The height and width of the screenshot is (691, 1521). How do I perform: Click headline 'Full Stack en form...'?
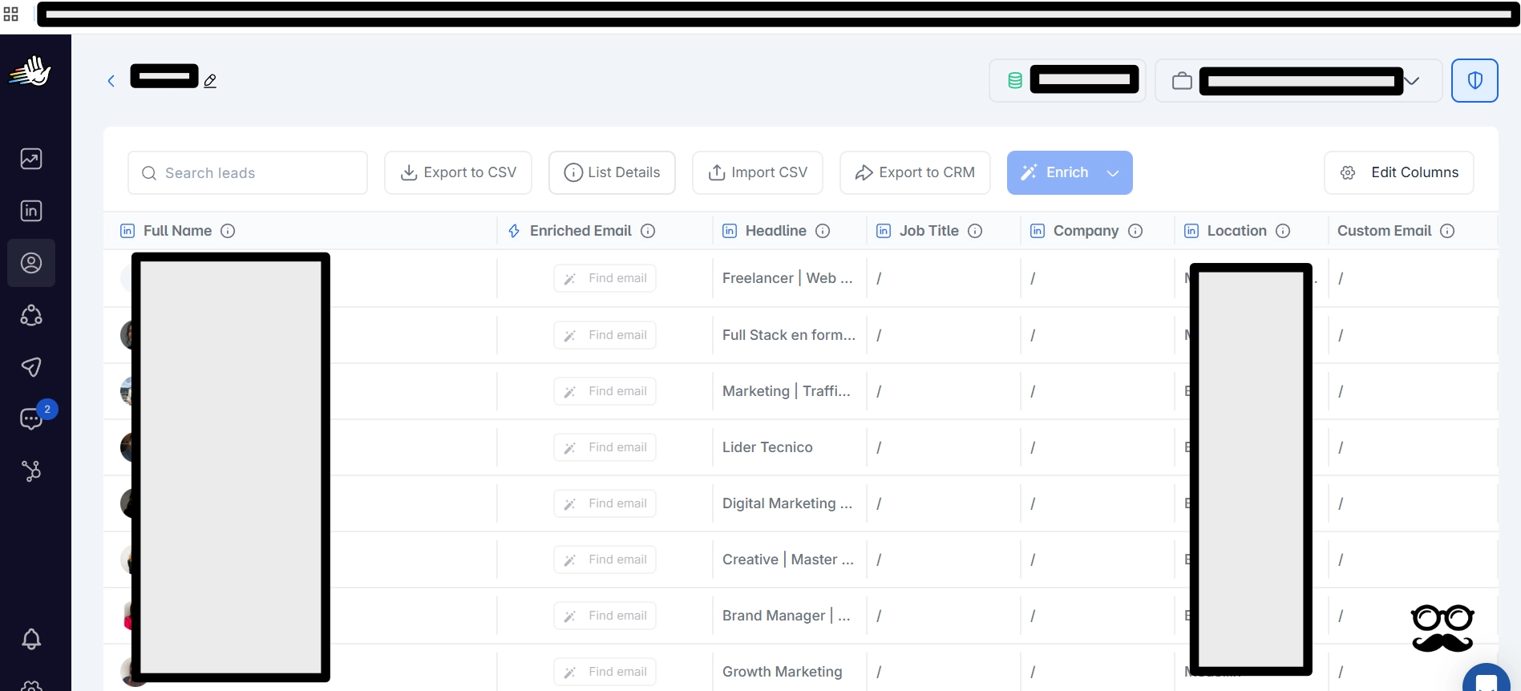(x=789, y=335)
